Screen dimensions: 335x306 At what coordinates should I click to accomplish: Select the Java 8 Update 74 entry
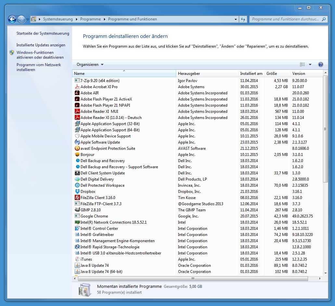click(95, 265)
